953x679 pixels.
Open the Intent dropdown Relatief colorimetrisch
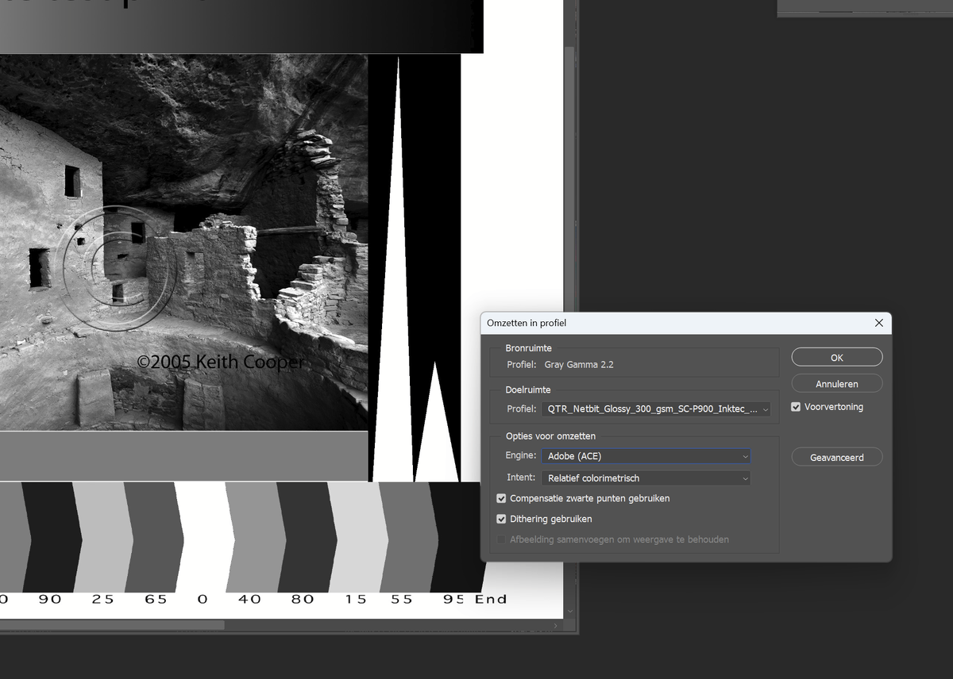(646, 478)
